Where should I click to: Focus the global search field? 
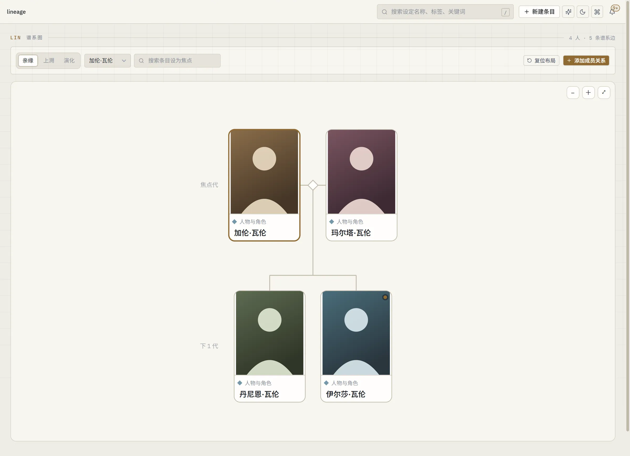click(445, 12)
